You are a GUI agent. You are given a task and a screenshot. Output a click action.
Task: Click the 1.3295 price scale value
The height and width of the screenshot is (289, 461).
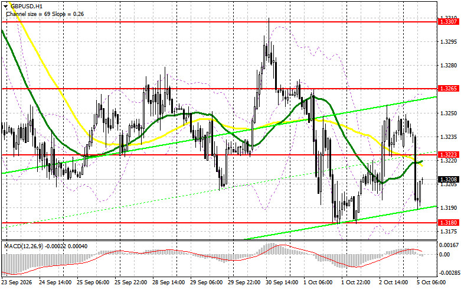(449, 42)
